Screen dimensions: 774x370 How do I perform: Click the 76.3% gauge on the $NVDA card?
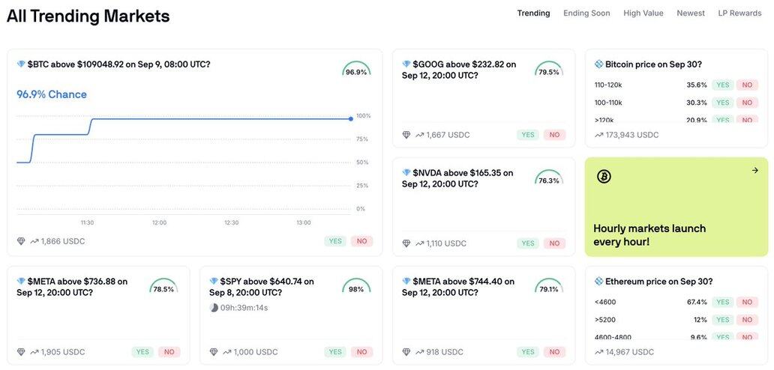pos(549,178)
